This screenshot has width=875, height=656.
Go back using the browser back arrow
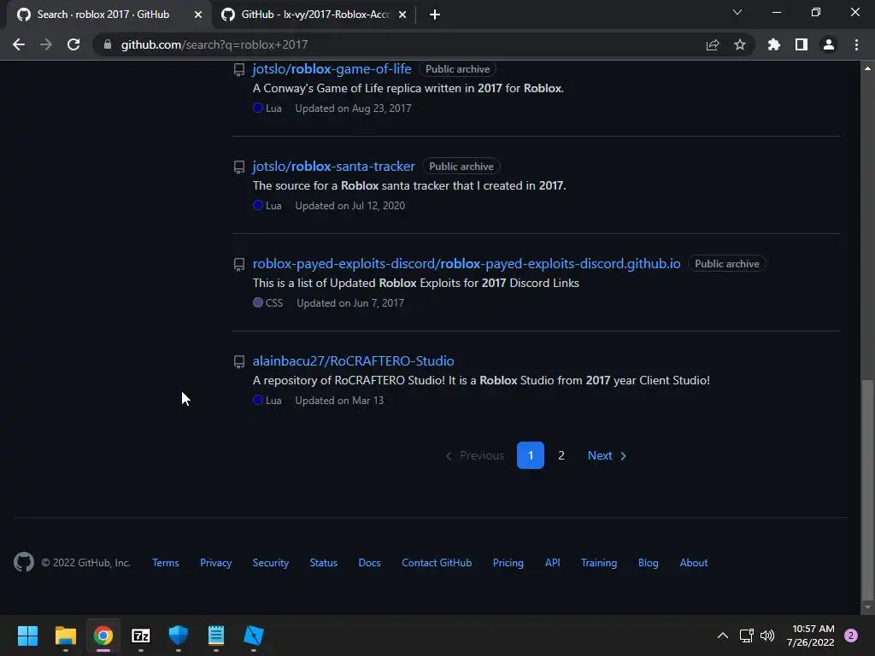(x=19, y=44)
